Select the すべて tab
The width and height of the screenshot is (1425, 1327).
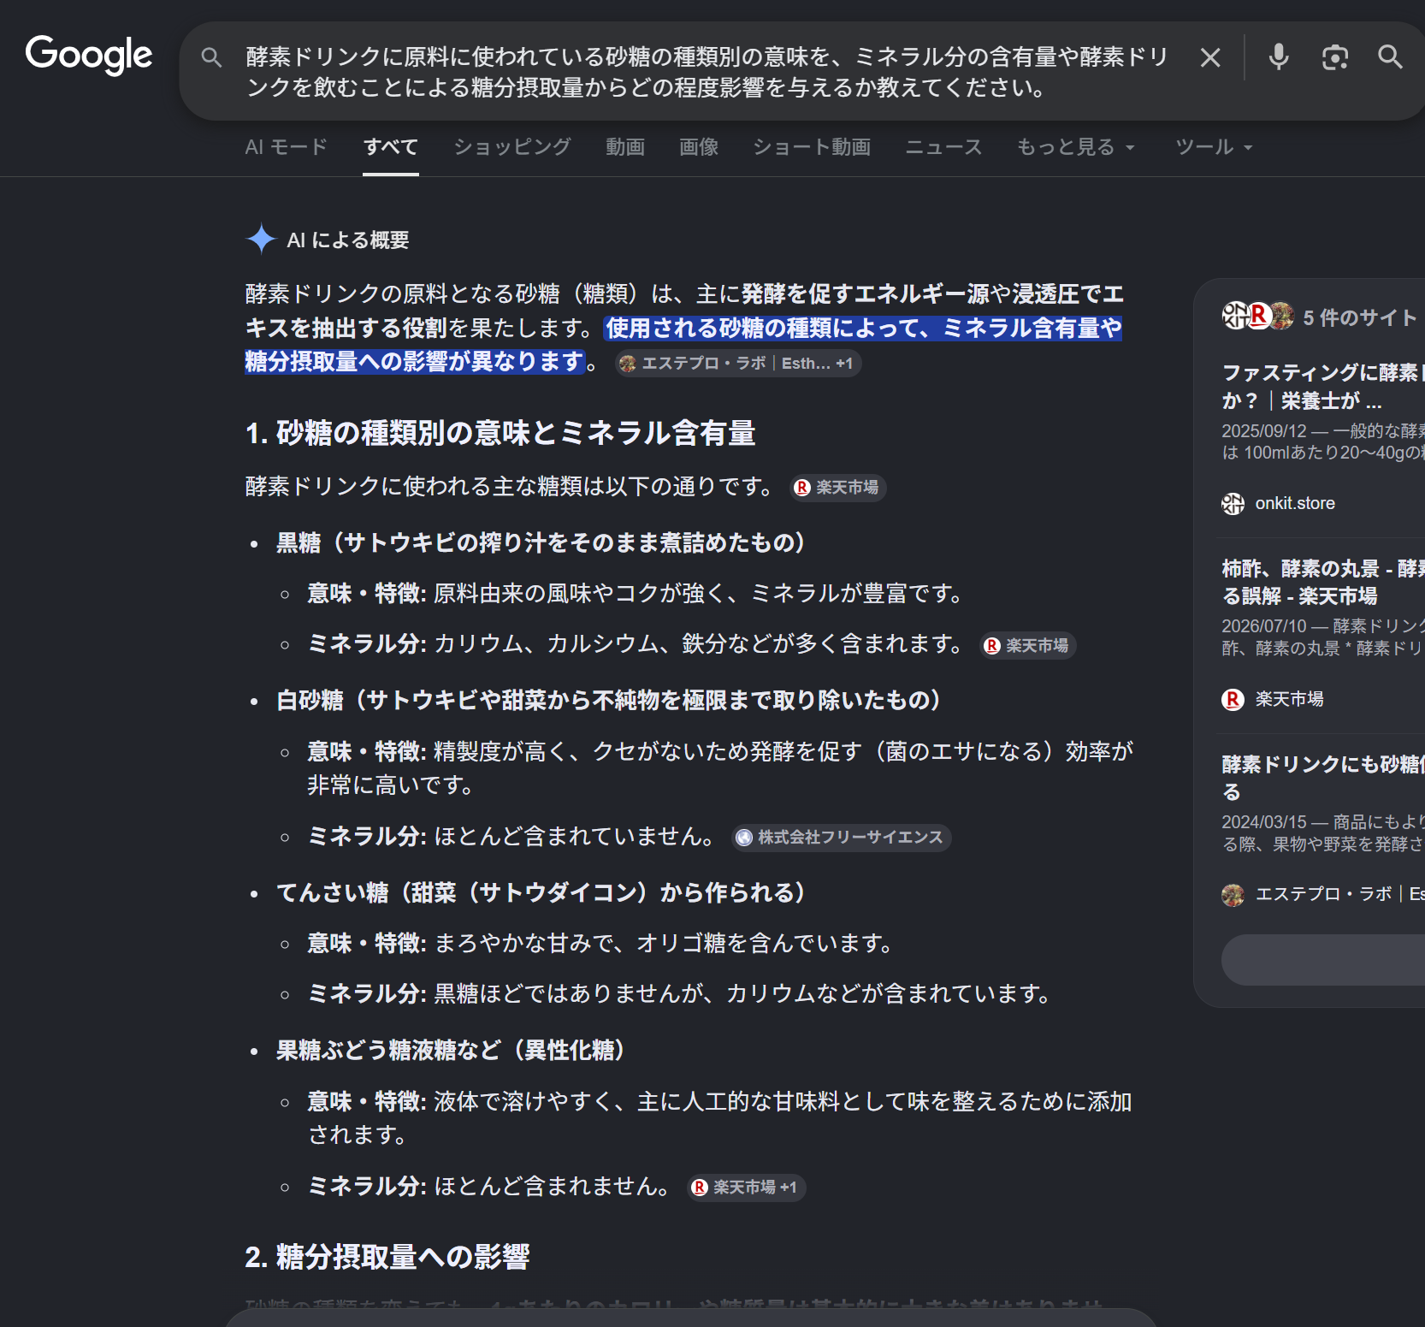tap(390, 147)
